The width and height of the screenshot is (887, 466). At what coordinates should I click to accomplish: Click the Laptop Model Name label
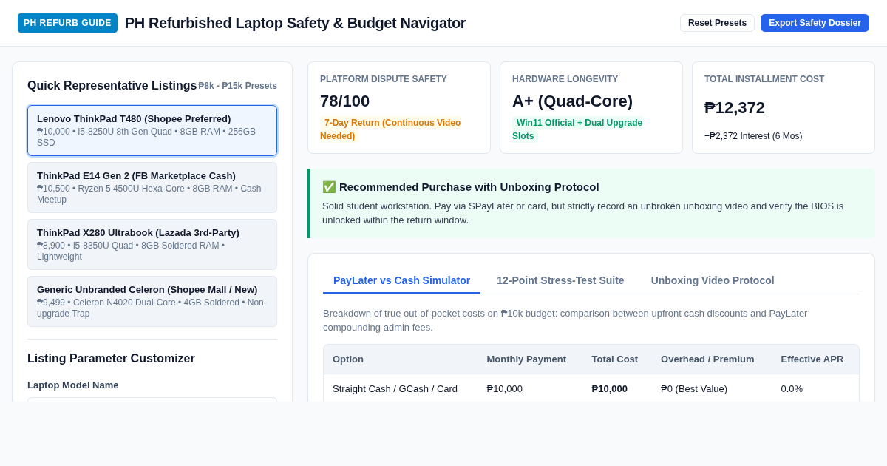tap(72, 385)
